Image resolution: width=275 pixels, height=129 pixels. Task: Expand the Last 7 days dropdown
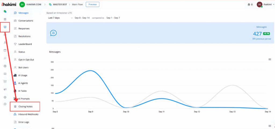[60, 18]
